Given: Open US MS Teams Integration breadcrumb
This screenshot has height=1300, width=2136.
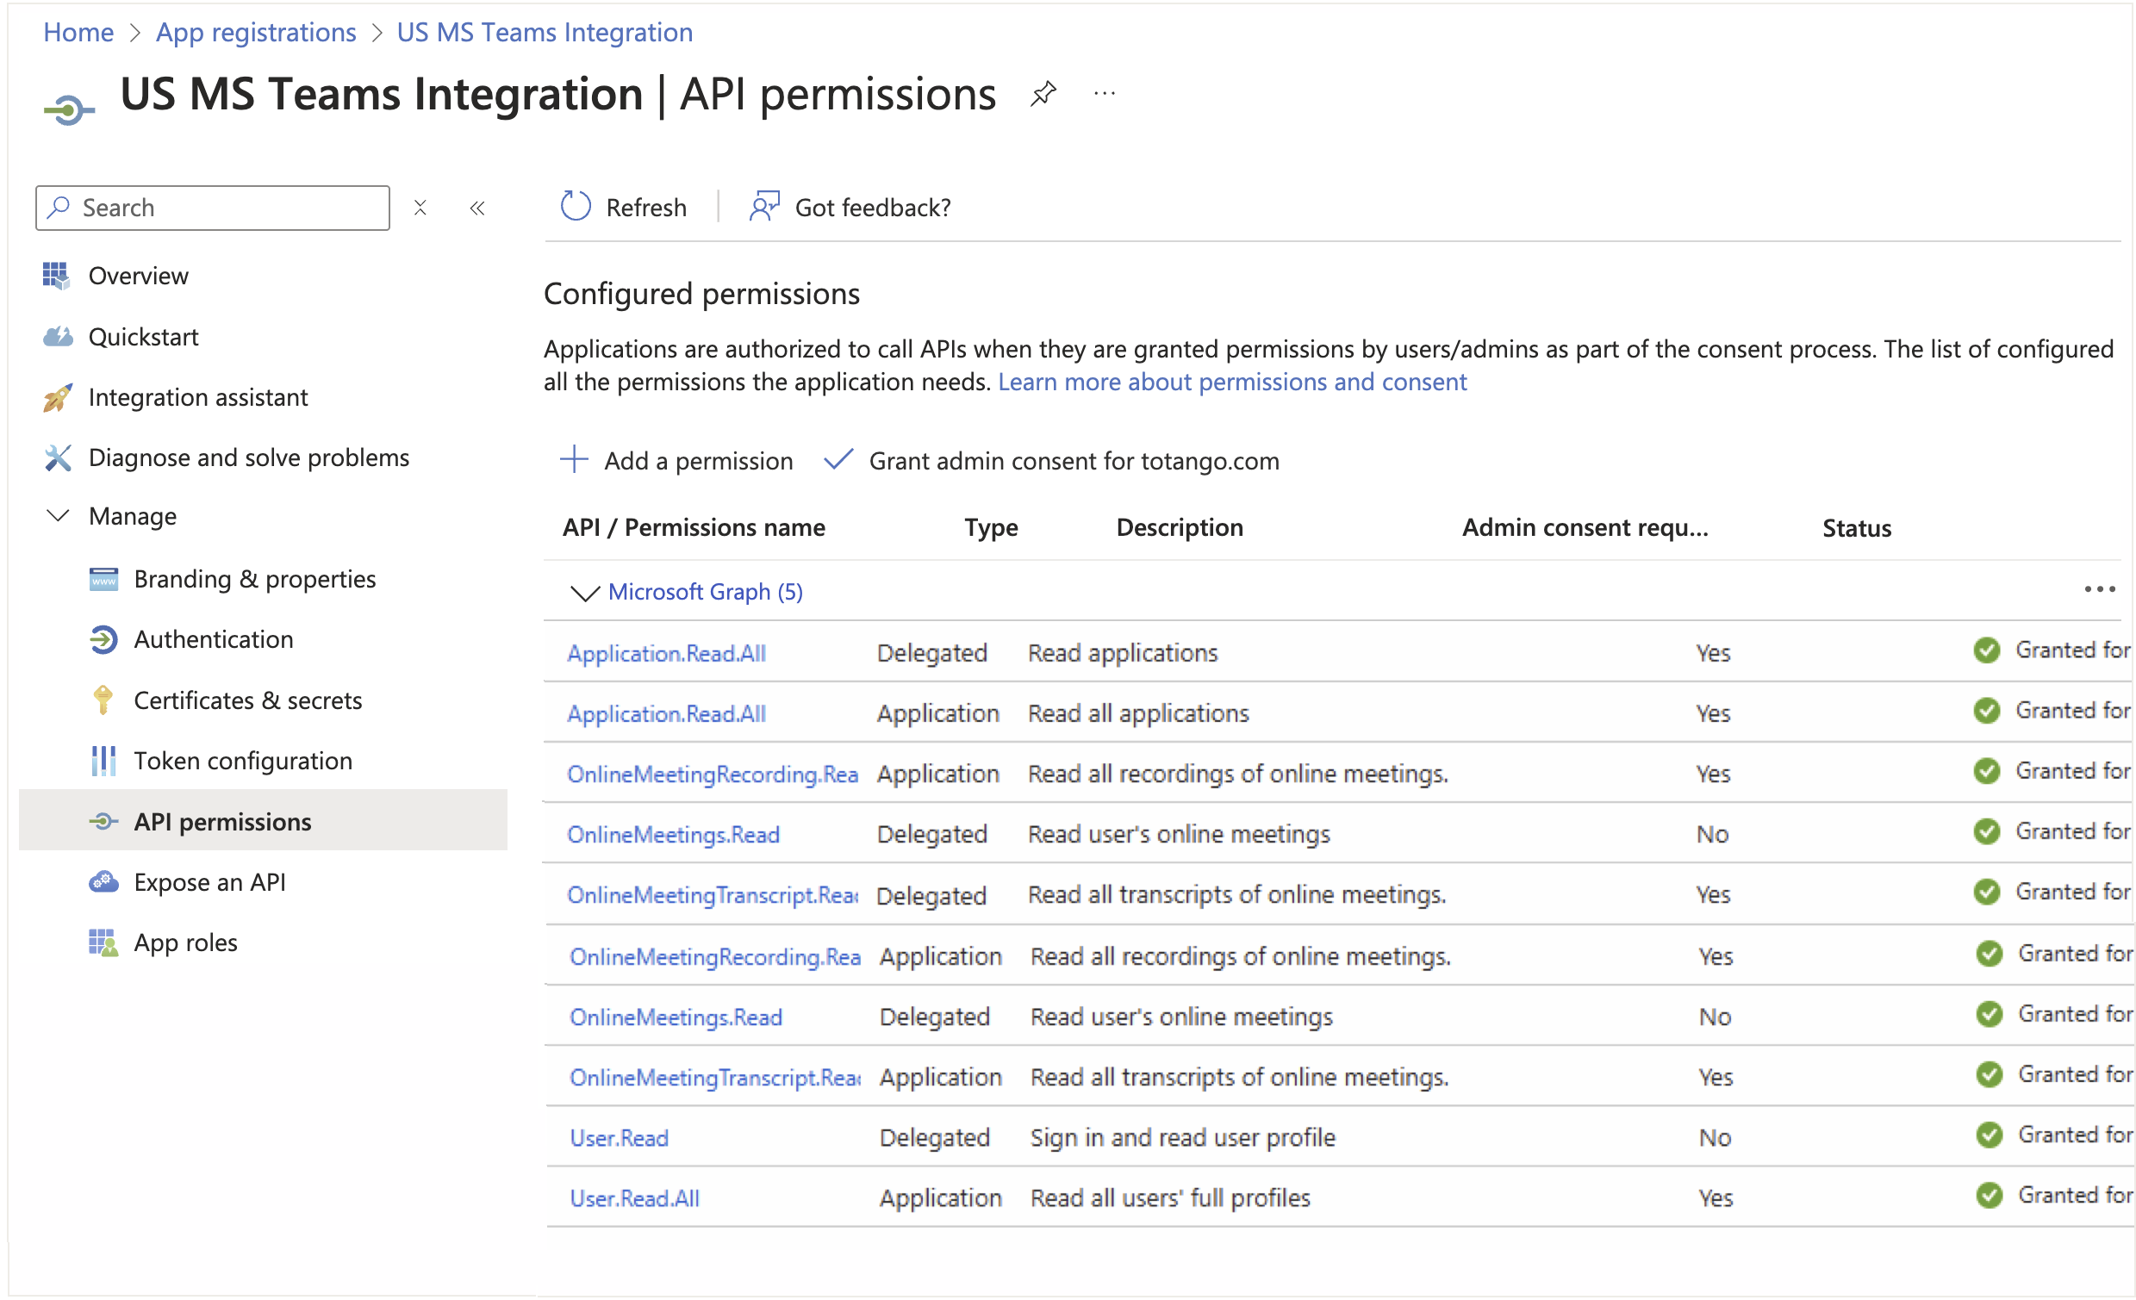Looking at the screenshot, I should 545,32.
